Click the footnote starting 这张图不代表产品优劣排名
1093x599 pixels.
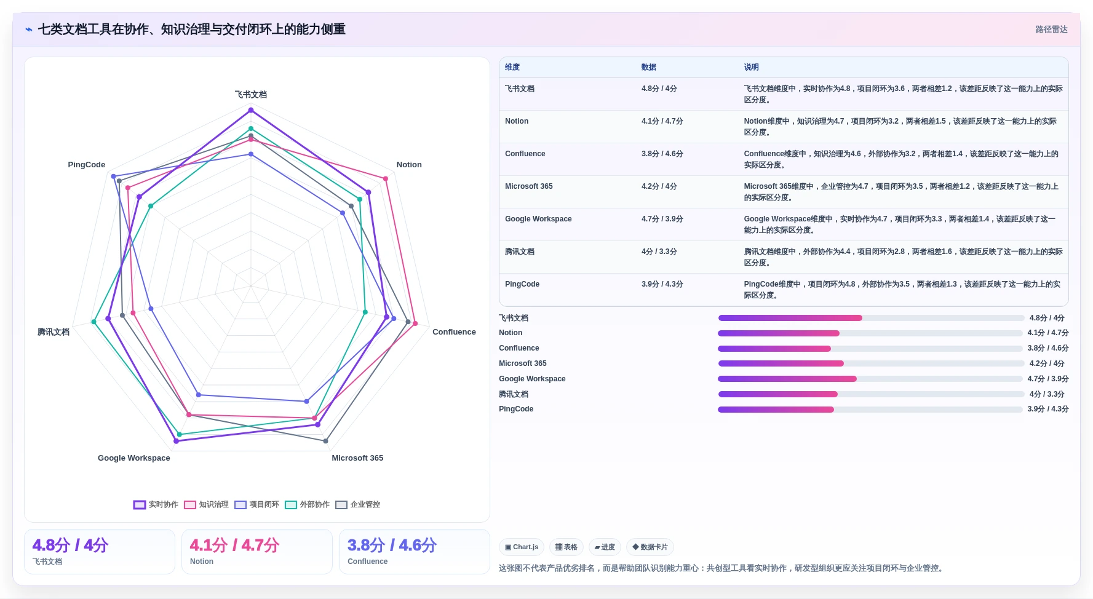721,568
